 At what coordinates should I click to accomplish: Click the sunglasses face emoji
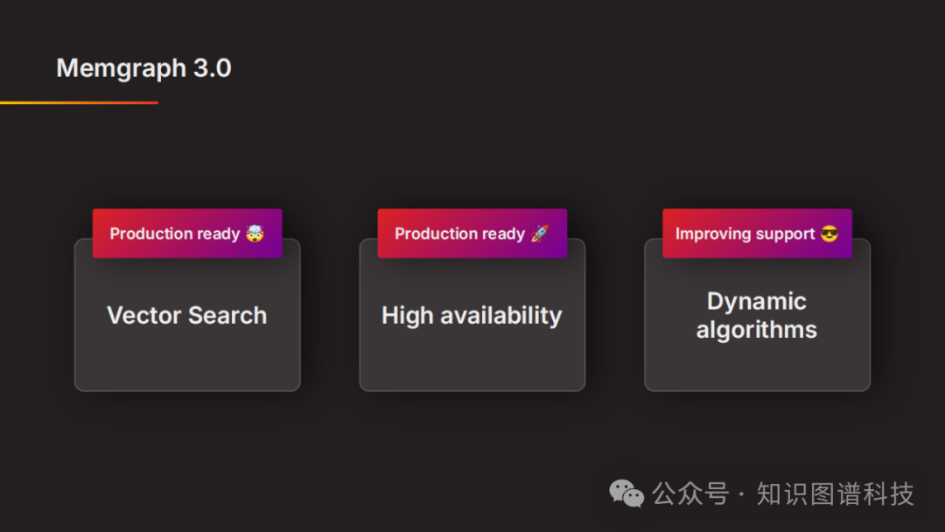point(829,233)
